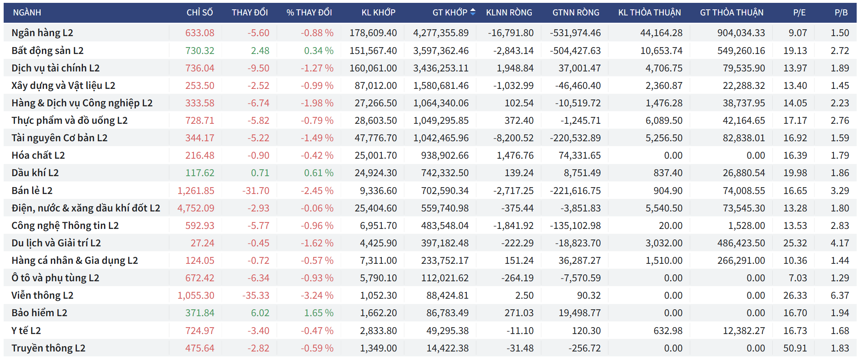
Task: Sort table by P/B column
Action: [841, 13]
